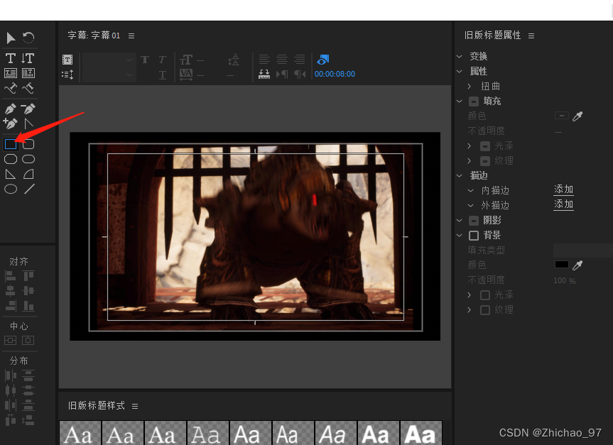
Task: Click the underline text style button
Action: click(x=163, y=75)
